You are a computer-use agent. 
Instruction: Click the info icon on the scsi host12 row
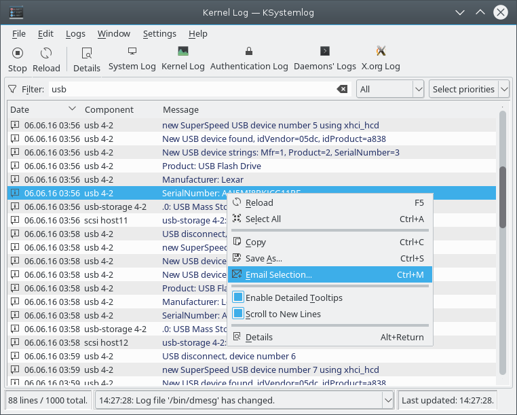15,342
